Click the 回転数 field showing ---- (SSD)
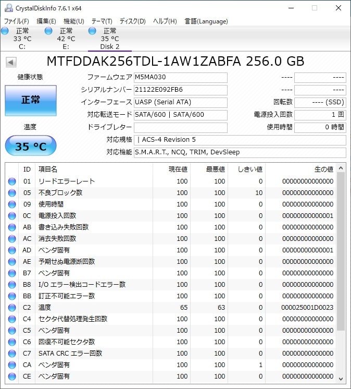 [320, 102]
